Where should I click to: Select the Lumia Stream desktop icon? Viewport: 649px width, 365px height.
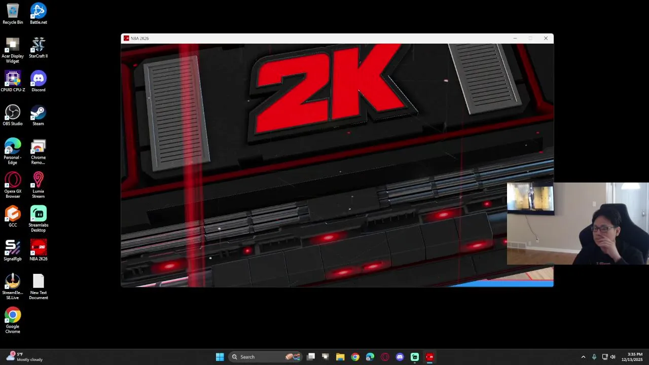point(38,186)
